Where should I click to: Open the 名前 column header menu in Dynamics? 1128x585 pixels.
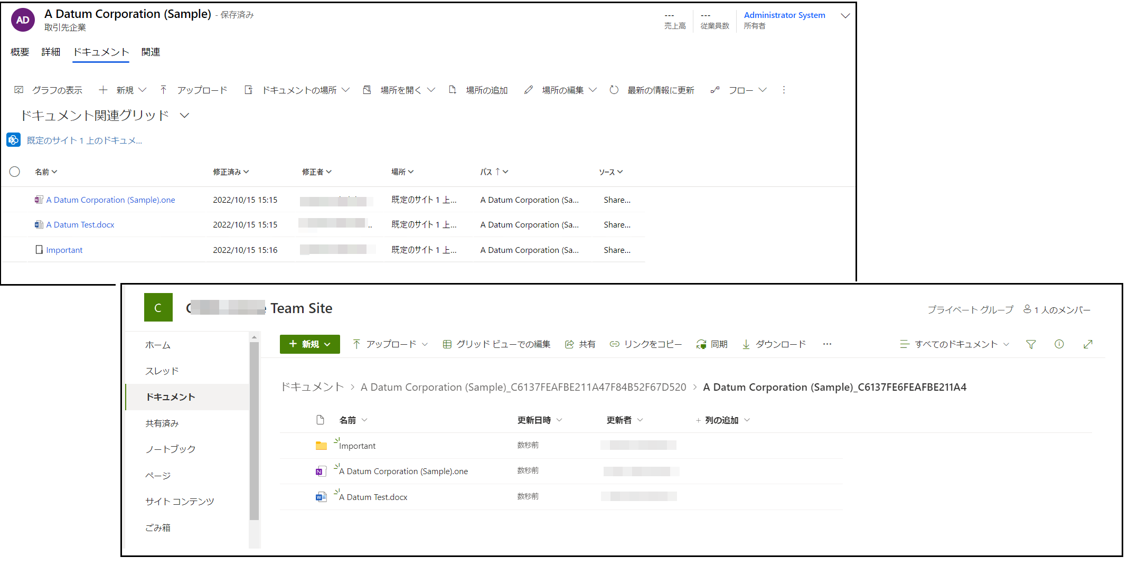(x=46, y=172)
